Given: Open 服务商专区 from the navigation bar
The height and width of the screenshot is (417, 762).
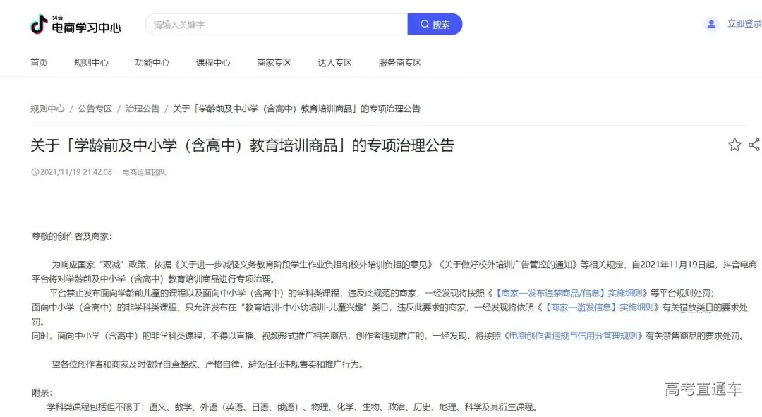Looking at the screenshot, I should tap(399, 62).
